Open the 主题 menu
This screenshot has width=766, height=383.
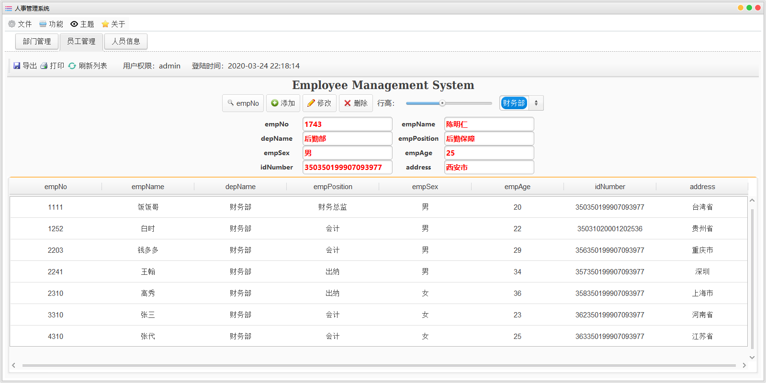pyautogui.click(x=82, y=24)
